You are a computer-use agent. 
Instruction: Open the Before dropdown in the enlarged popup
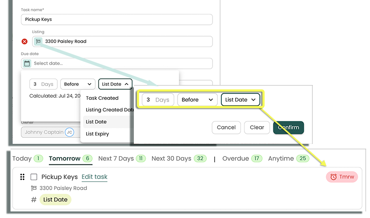point(197,100)
